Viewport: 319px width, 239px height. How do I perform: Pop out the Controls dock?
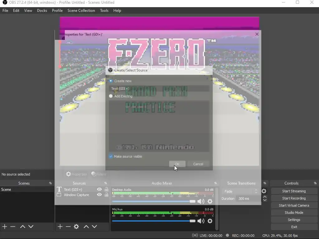(x=315, y=183)
